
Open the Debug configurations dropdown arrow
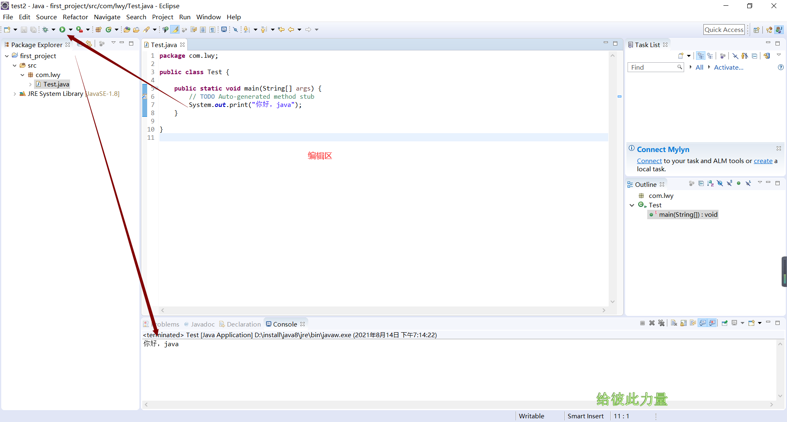click(x=53, y=29)
